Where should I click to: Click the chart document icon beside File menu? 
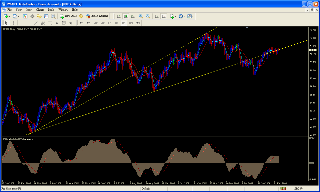tap(4, 10)
